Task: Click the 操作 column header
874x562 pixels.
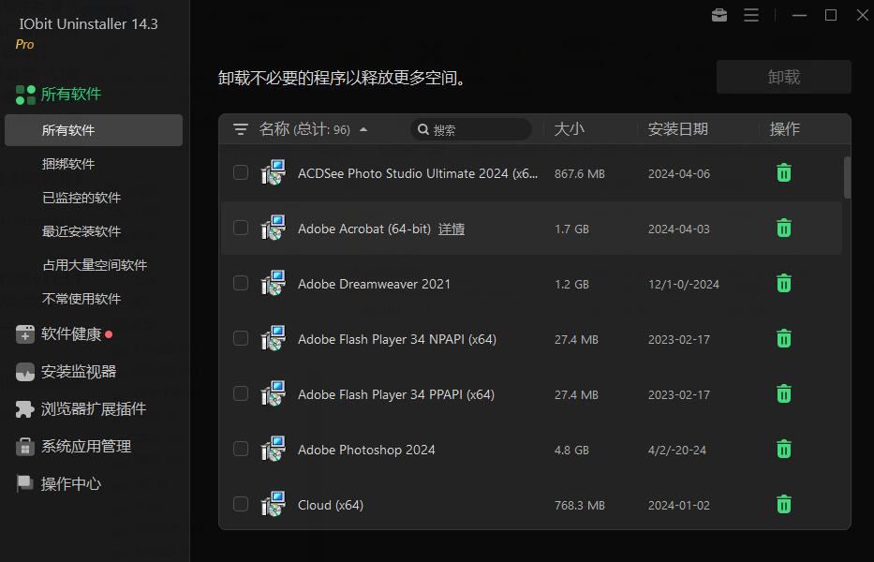Action: tap(785, 129)
